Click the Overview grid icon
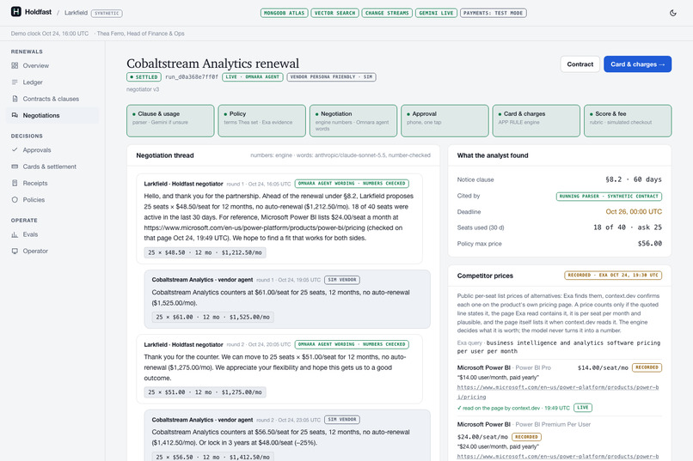 15,65
